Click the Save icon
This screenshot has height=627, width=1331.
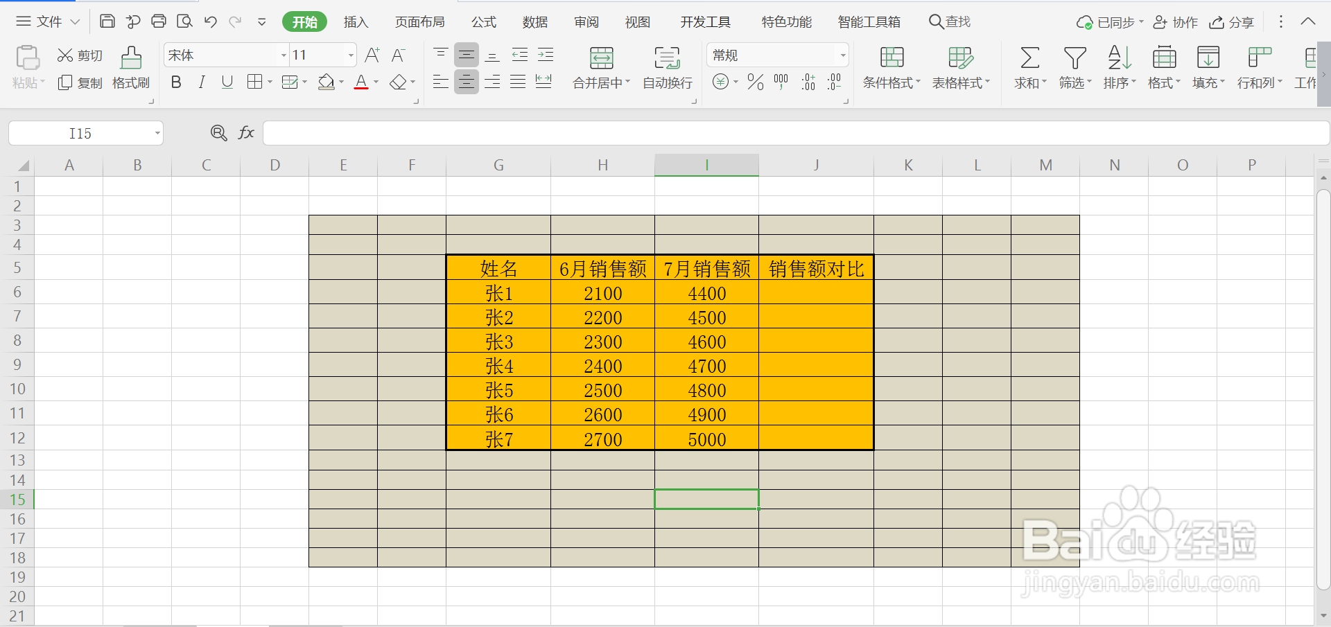107,21
